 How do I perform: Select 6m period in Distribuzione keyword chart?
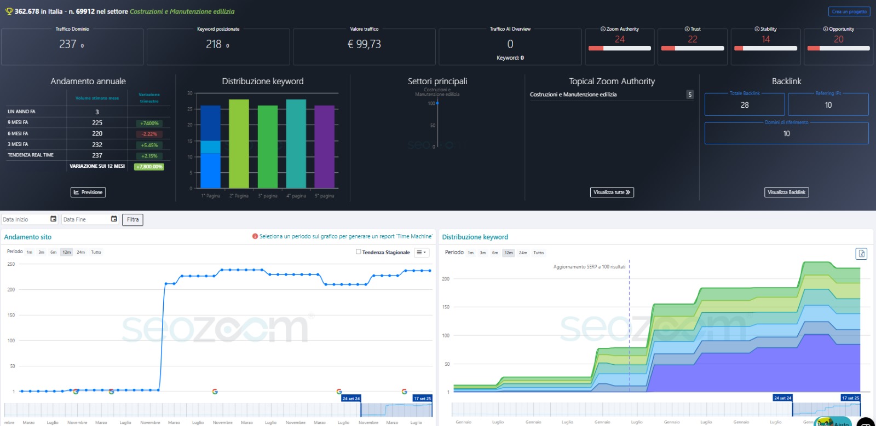[x=495, y=253]
